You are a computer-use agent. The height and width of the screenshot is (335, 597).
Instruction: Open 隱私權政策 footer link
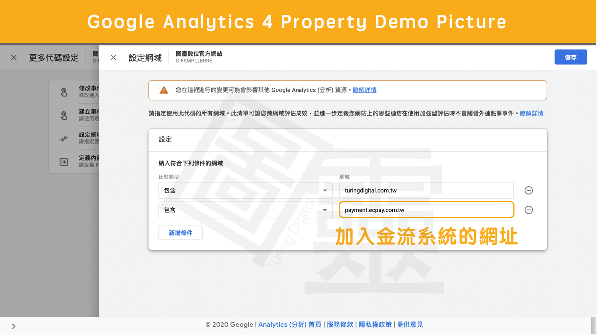click(375, 325)
